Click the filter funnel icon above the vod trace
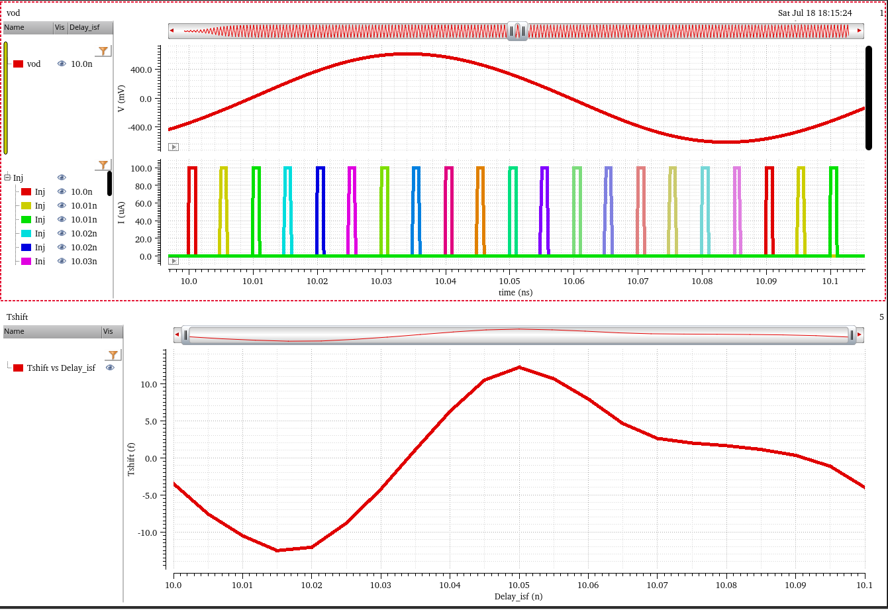The height and width of the screenshot is (610, 888). pyautogui.click(x=104, y=51)
